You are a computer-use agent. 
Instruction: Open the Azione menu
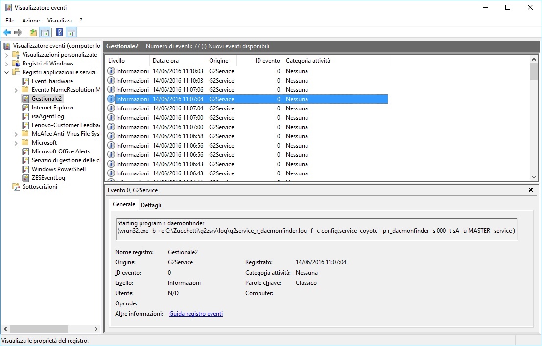click(31, 21)
